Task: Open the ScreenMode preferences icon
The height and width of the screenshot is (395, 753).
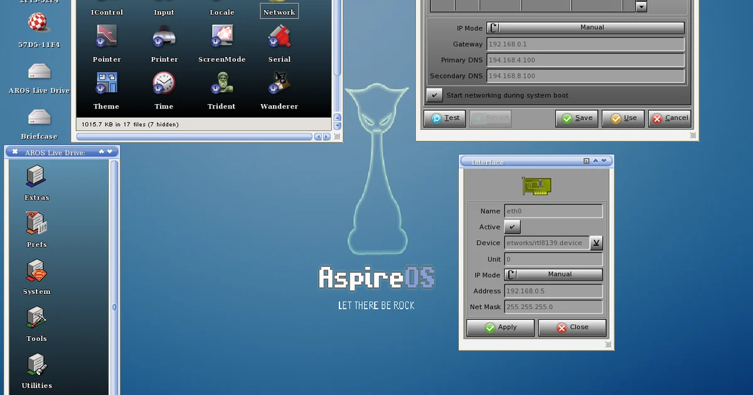Action: click(222, 37)
